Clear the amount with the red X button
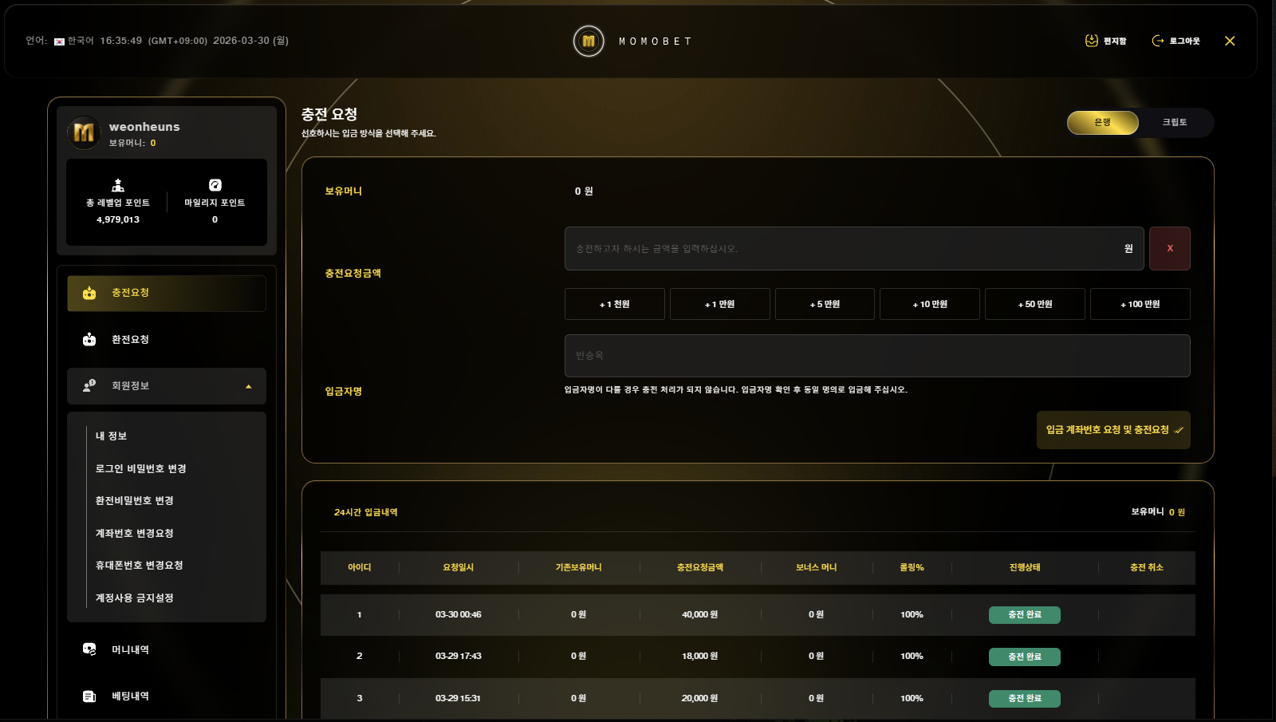This screenshot has height=722, width=1276. (1169, 248)
